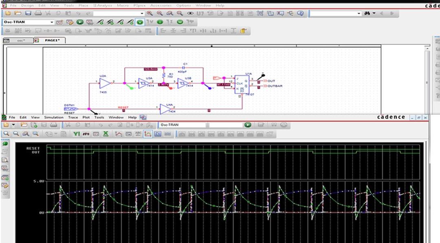Open help with the question mark icon
The width and height of the screenshot is (440, 243).
pos(300,13)
